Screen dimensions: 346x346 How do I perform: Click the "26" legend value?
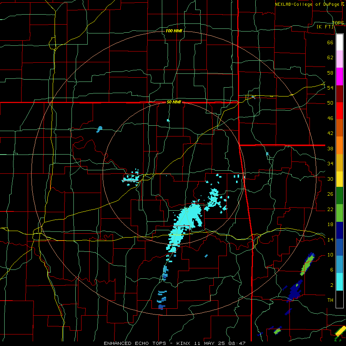(330, 194)
